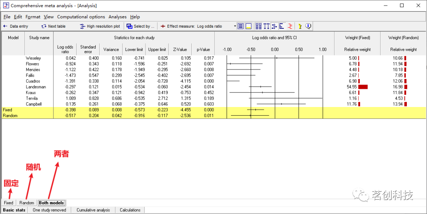The height and width of the screenshot is (214, 427).
Task: Click the double vertical arrows toolbar icon
Action: 266,26
